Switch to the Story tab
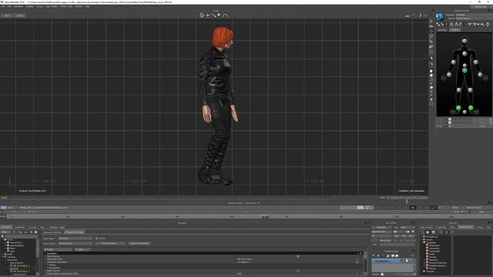 tap(42, 227)
